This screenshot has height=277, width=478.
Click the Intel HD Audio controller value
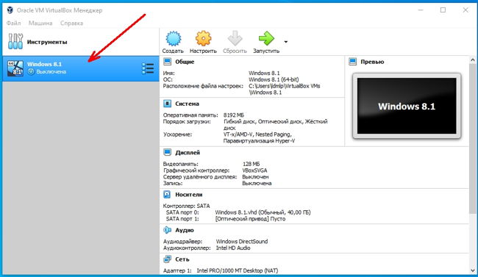point(233,248)
